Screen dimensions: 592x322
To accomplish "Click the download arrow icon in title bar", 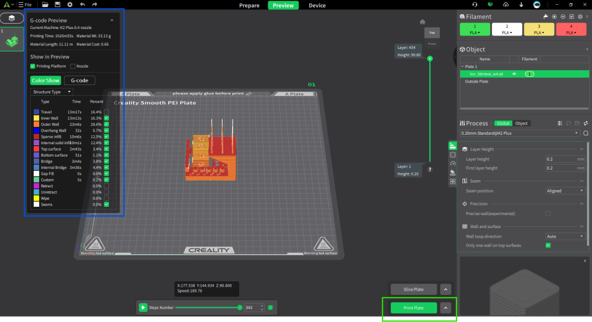I will 521,5.
